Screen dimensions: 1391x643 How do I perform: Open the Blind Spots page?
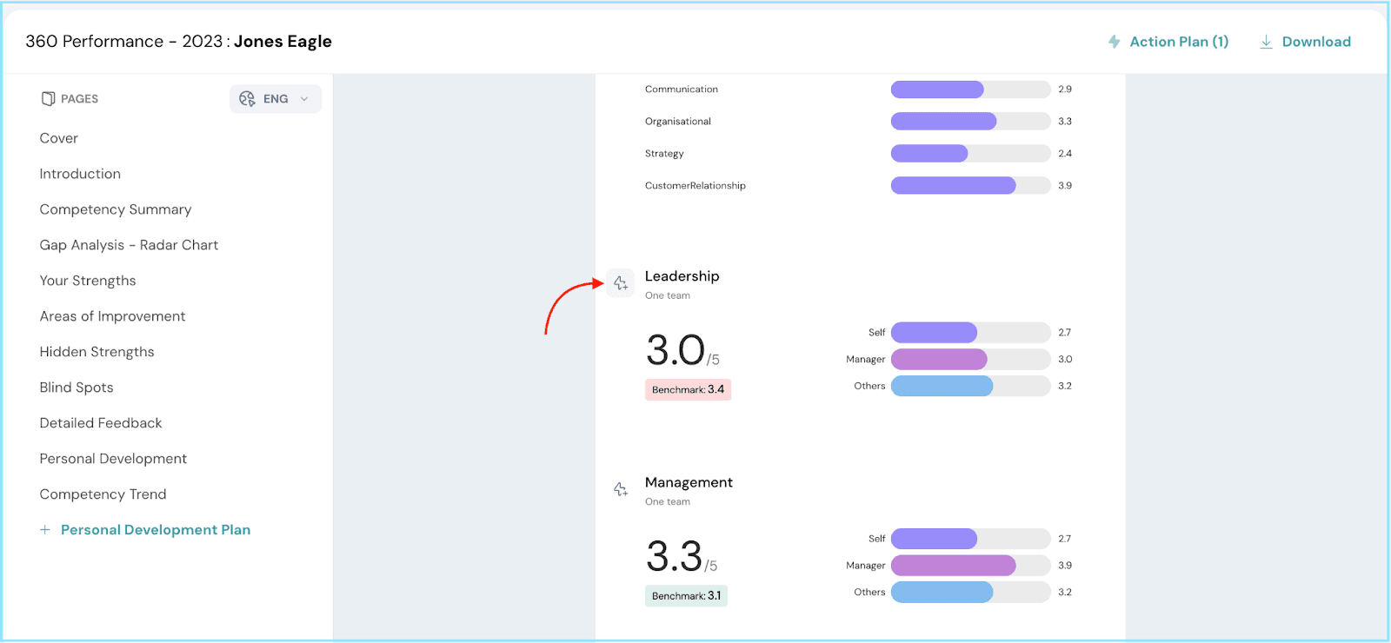[77, 388]
